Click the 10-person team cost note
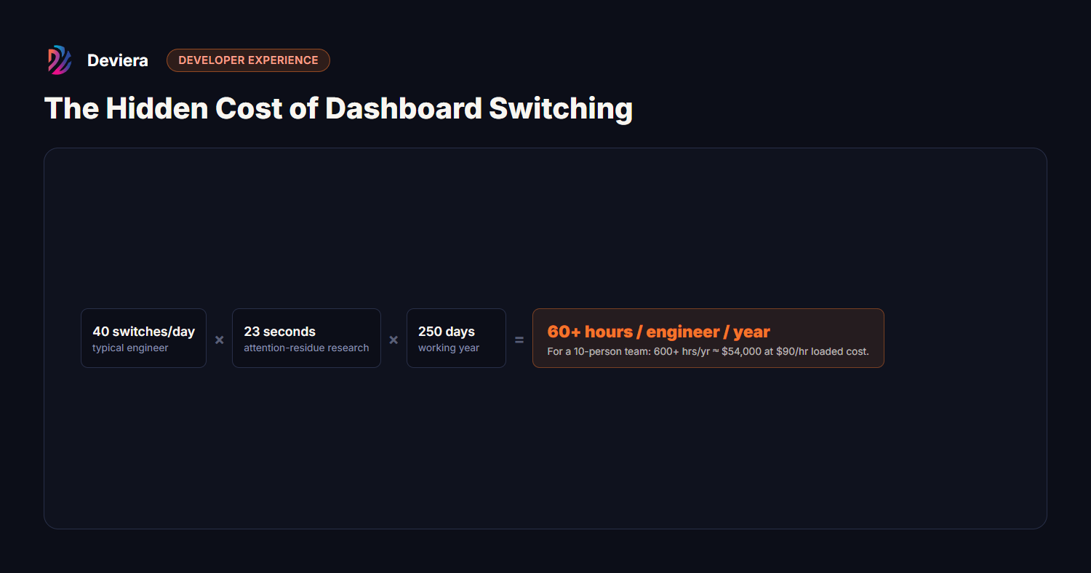This screenshot has width=1091, height=573. [708, 352]
